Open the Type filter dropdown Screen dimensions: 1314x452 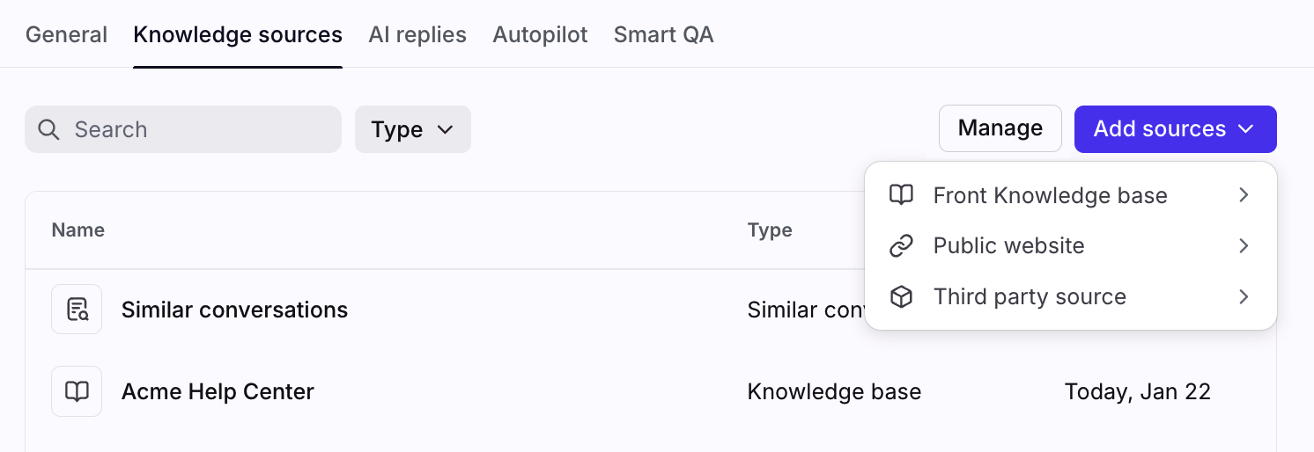click(x=412, y=130)
